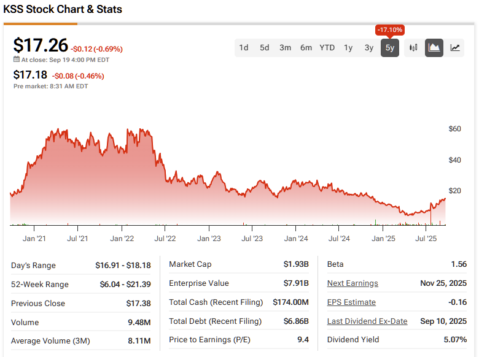
Task: Click the $17.18 pre-market price
Action: [30, 75]
